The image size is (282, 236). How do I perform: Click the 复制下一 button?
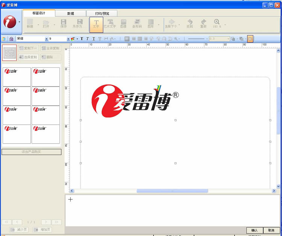[29, 48]
